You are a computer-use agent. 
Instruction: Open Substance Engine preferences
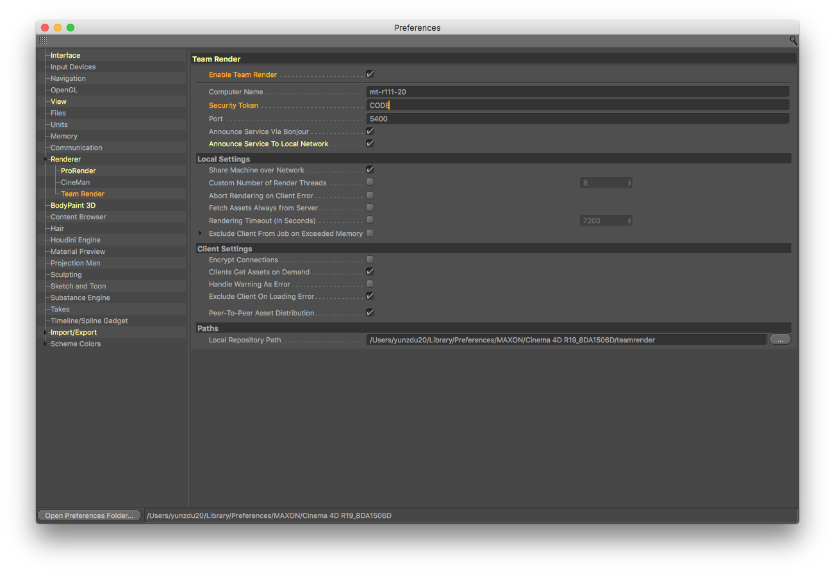pyautogui.click(x=80, y=297)
